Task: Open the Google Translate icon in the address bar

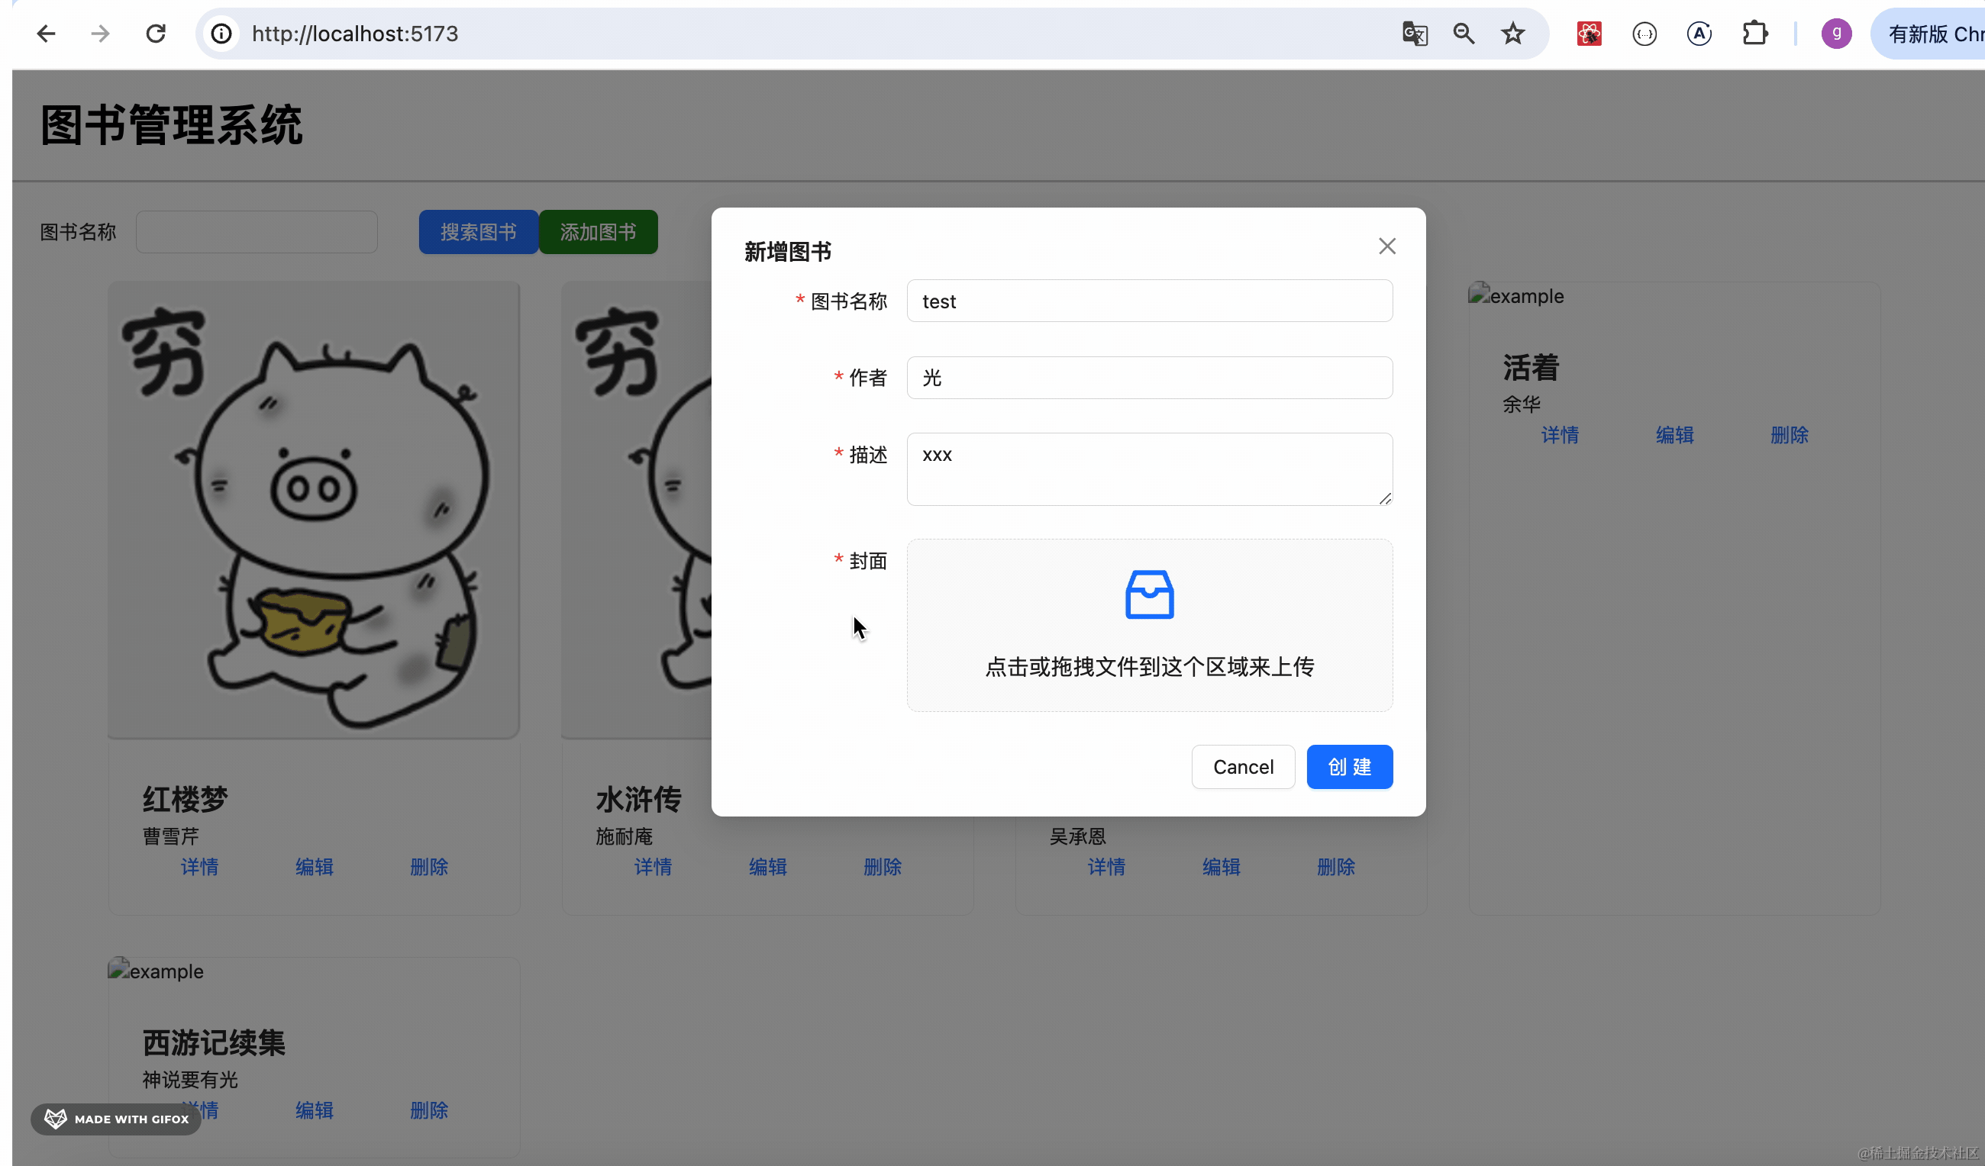Action: coord(1414,34)
